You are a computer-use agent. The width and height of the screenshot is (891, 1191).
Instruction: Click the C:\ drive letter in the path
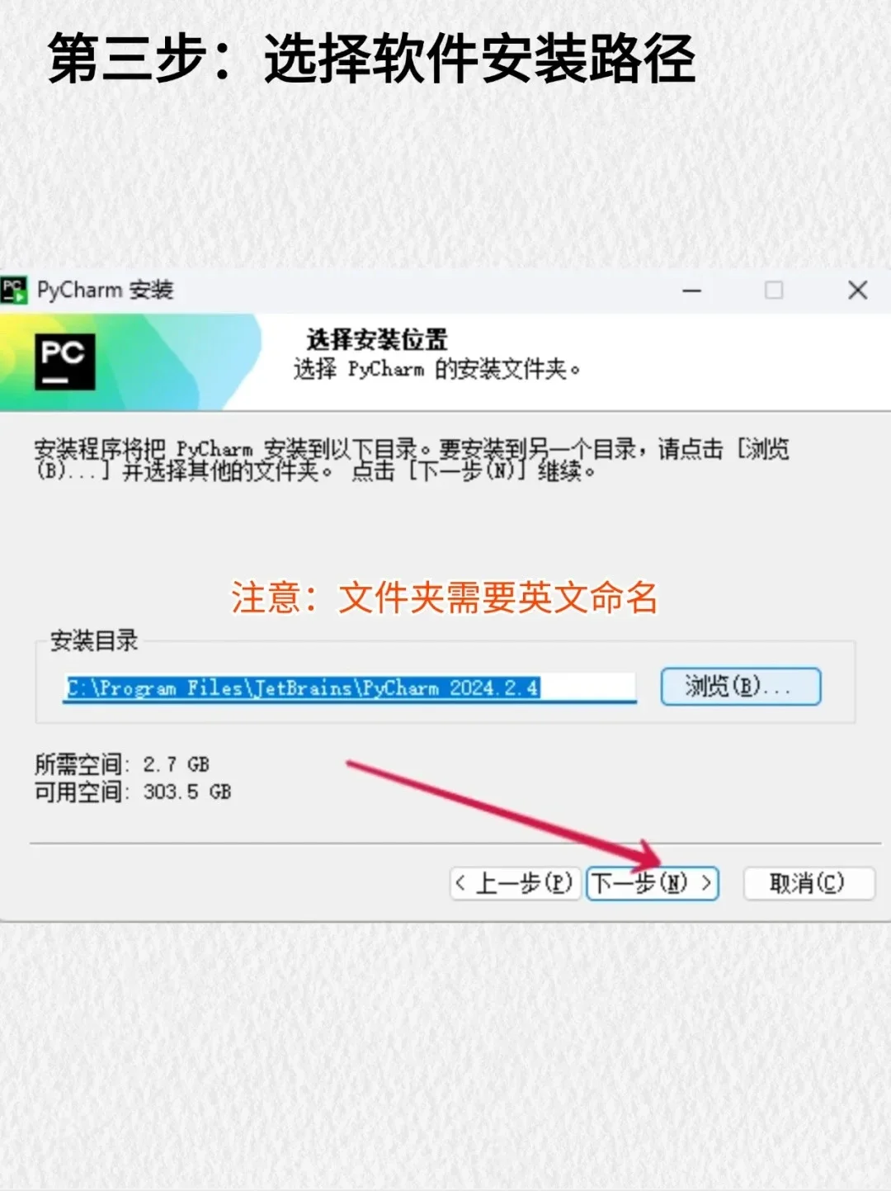(74, 688)
